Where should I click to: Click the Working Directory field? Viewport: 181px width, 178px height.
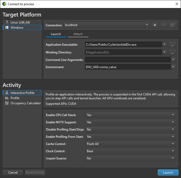click(124, 52)
